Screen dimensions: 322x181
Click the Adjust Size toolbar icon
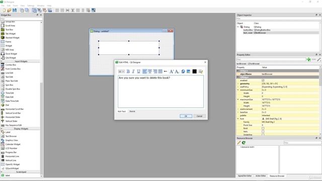94,10
